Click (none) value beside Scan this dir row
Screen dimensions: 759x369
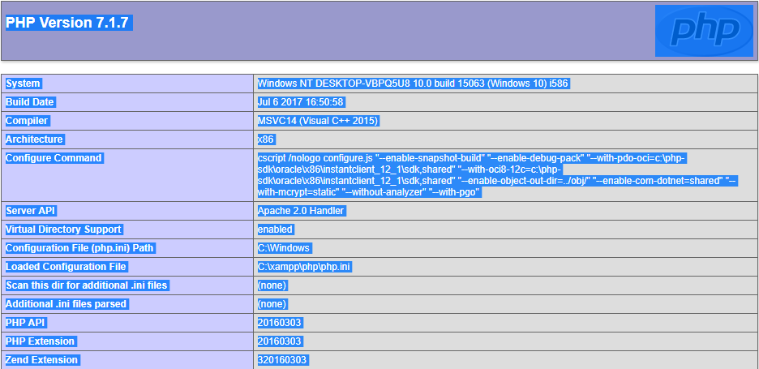[273, 285]
